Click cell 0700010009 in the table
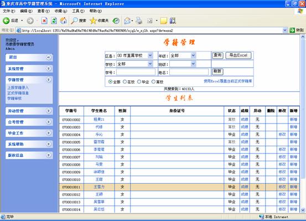Image resolution: width=306 pixels, height=221 pixels. click(71, 172)
